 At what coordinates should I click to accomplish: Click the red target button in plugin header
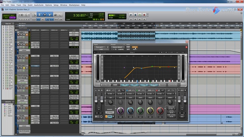[x=186, y=47]
